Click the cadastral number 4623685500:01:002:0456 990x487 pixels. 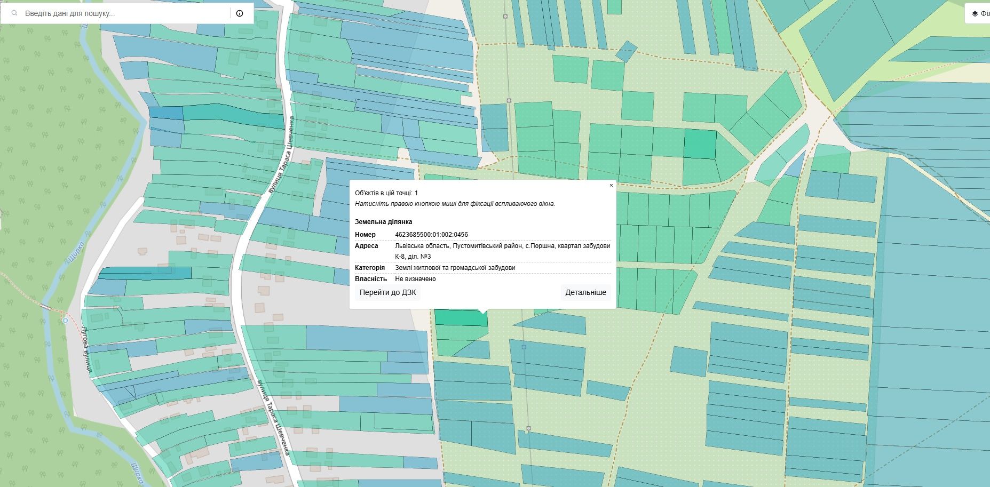(431, 235)
